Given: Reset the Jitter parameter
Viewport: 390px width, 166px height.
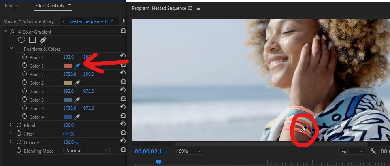Looking at the screenshot, I should click(123, 132).
